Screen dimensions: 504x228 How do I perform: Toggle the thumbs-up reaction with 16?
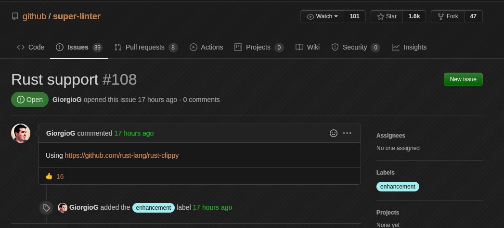click(55, 177)
